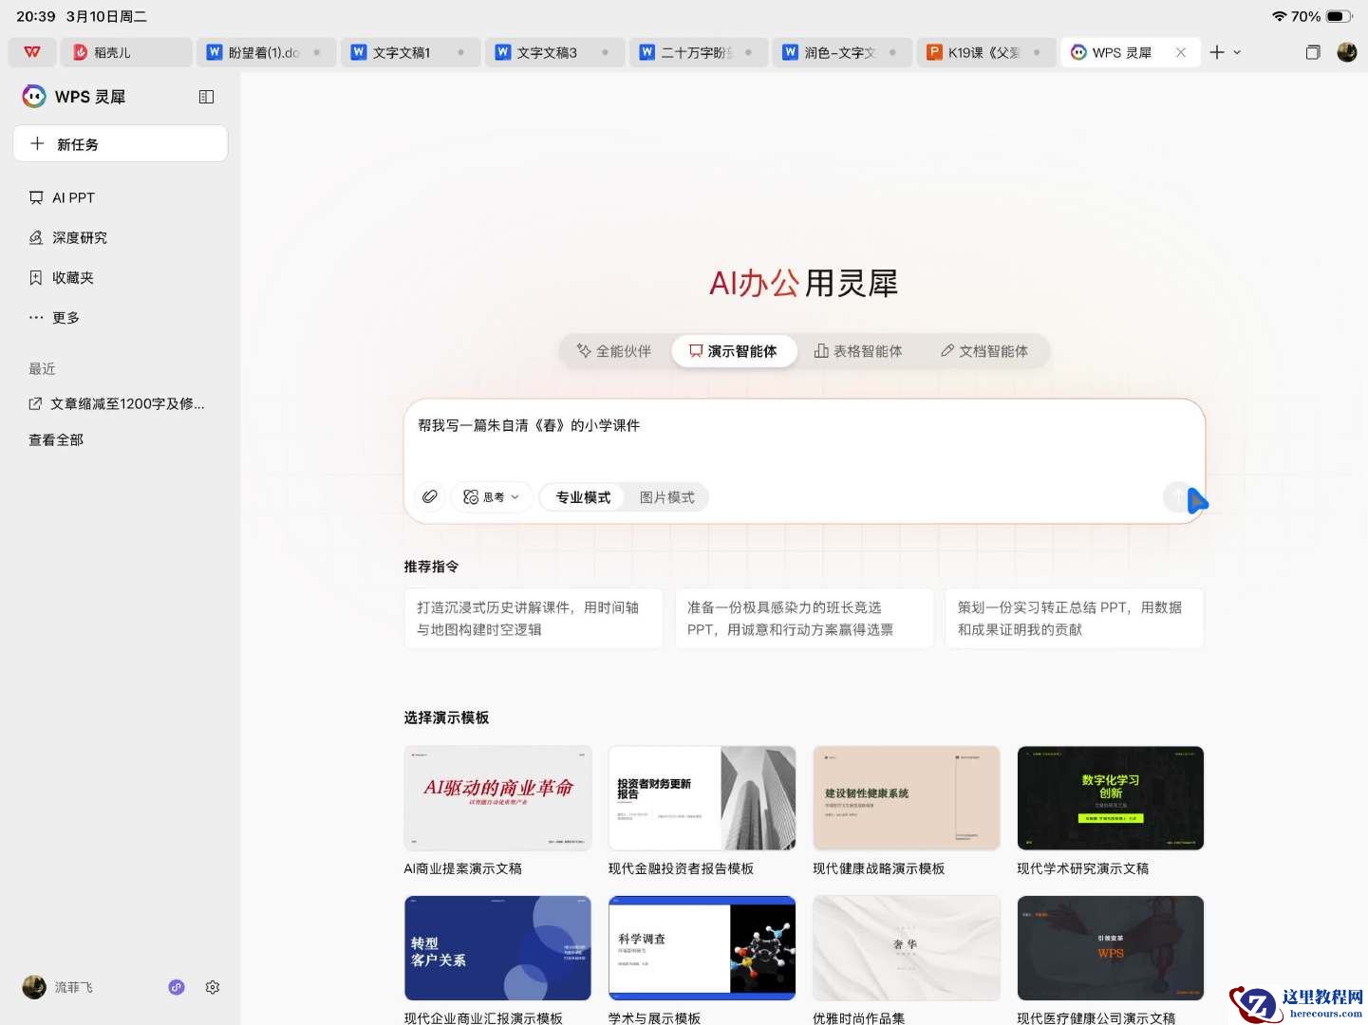
Task: Open the WPS home tab icon
Action: 32,52
